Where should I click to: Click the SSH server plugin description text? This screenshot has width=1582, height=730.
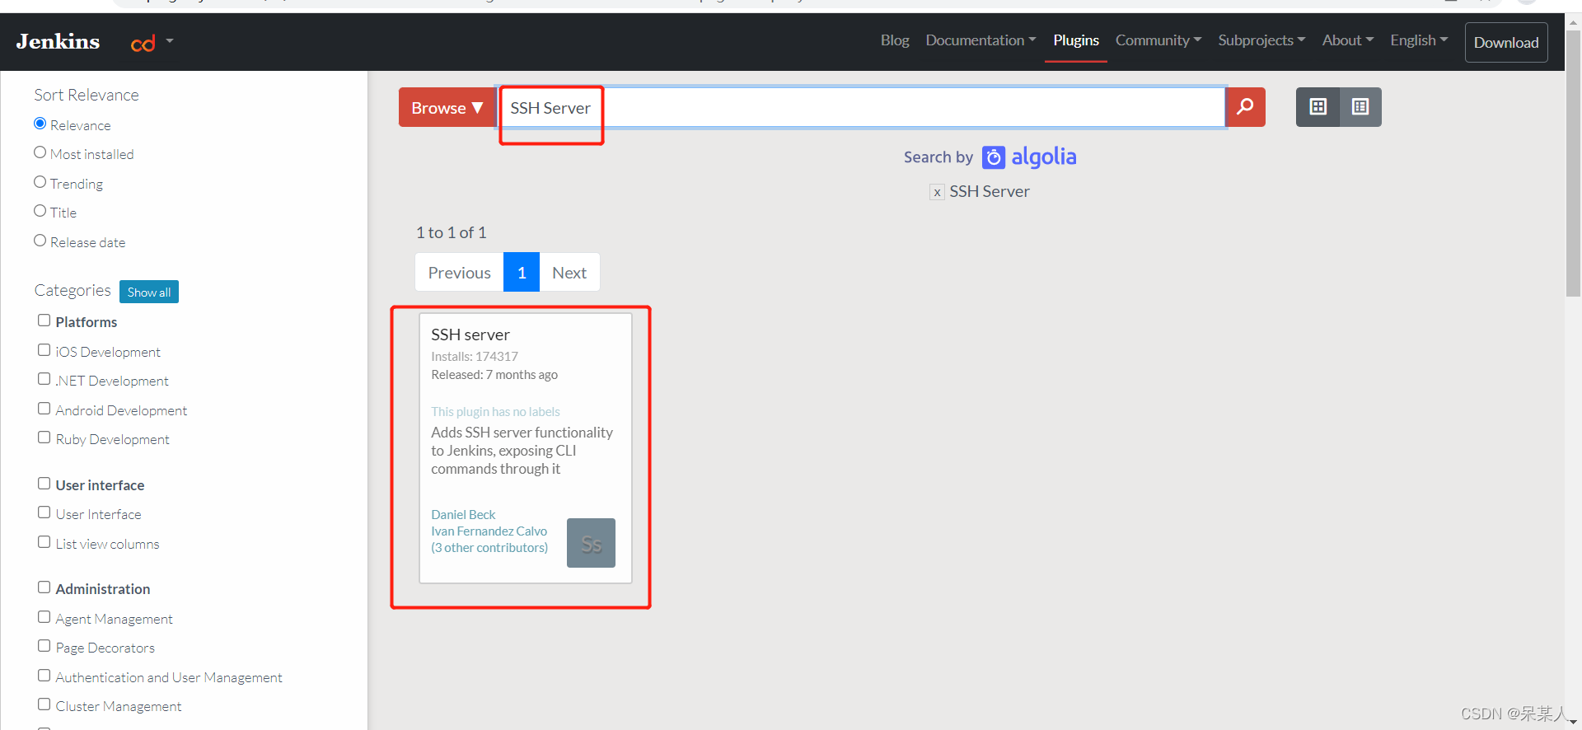point(522,451)
